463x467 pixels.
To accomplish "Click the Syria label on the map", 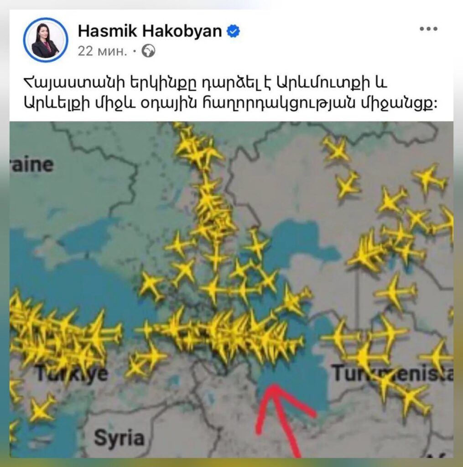I will point(119,438).
